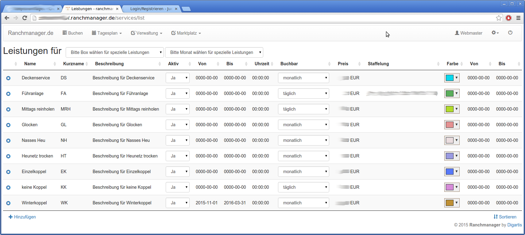525x235 pixels.
Task: Bookmark page with the star icon
Action: (x=499, y=18)
